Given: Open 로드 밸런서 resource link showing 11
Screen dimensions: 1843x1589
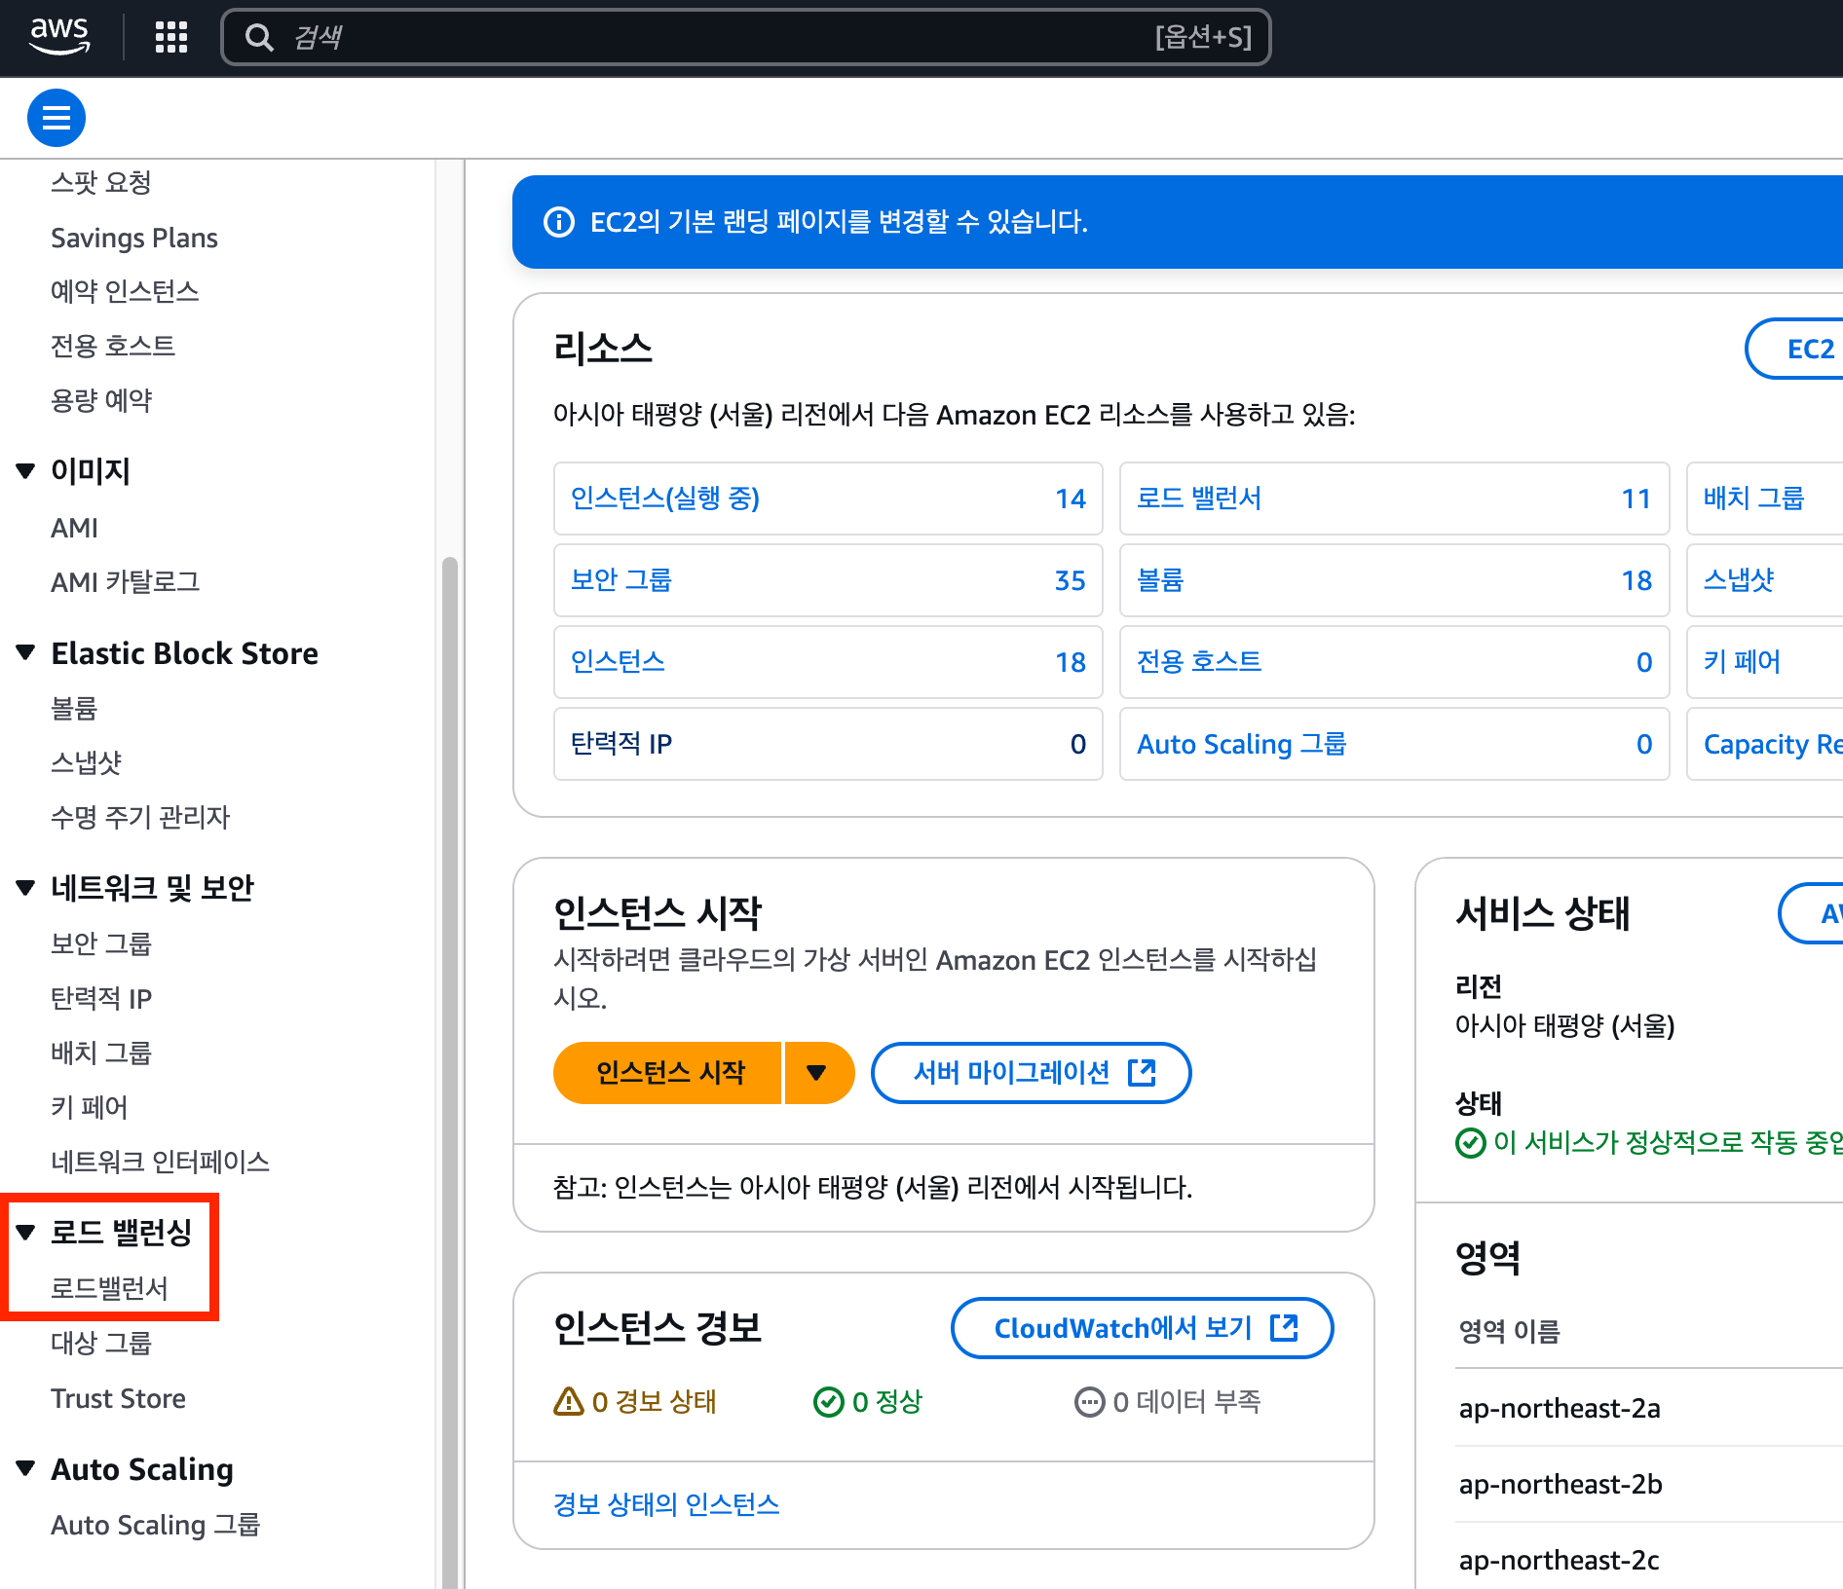Looking at the screenshot, I should 1199,499.
